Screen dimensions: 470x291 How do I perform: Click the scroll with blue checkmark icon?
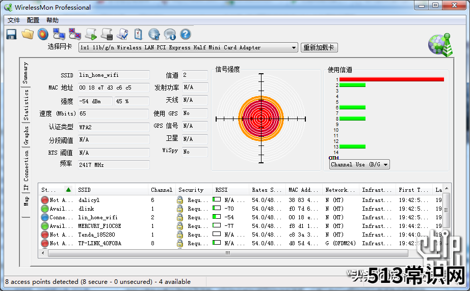pyautogui.click(x=122, y=34)
